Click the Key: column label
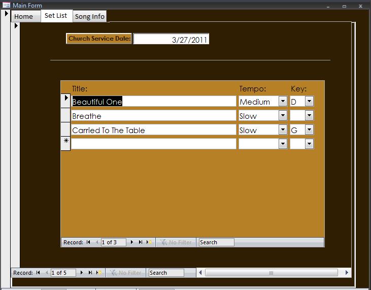The height and width of the screenshot is (290, 371). click(298, 89)
